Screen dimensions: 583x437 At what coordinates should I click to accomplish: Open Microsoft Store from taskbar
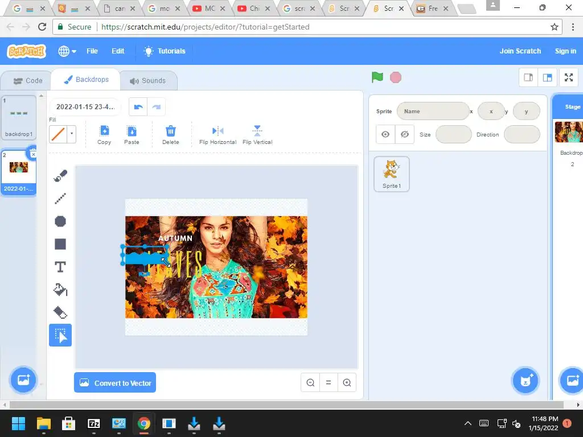click(x=68, y=423)
